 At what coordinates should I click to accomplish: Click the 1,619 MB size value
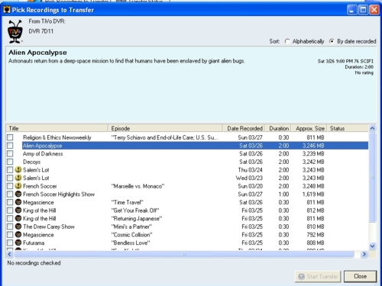[x=313, y=194]
